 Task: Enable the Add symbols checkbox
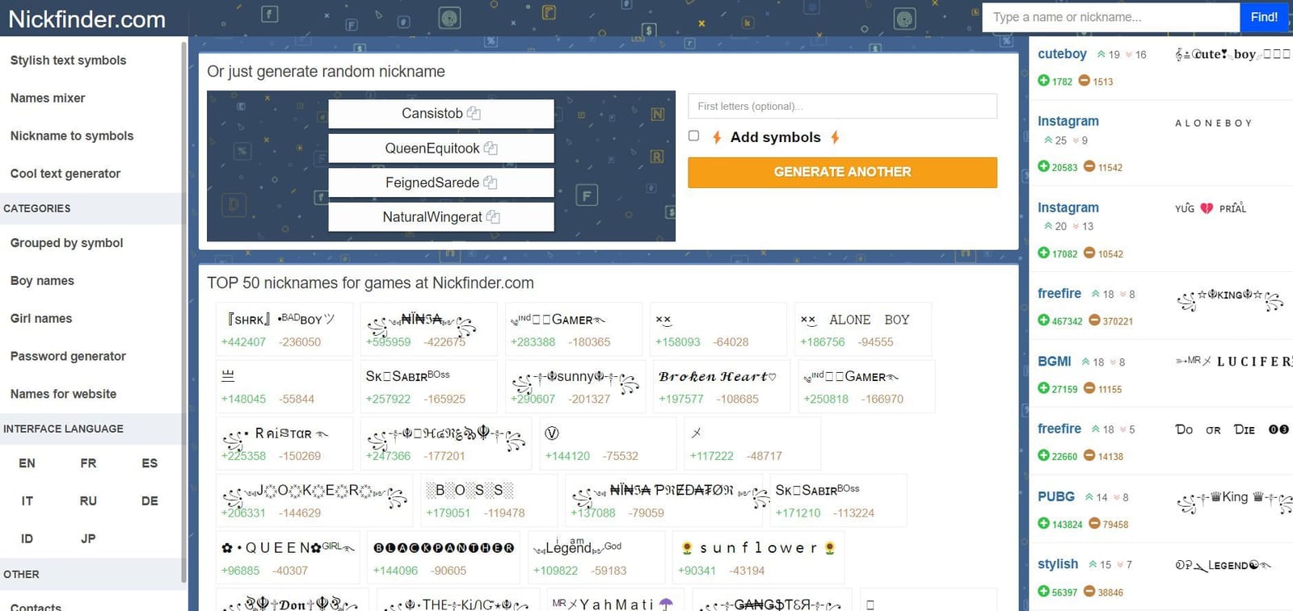pyautogui.click(x=693, y=136)
